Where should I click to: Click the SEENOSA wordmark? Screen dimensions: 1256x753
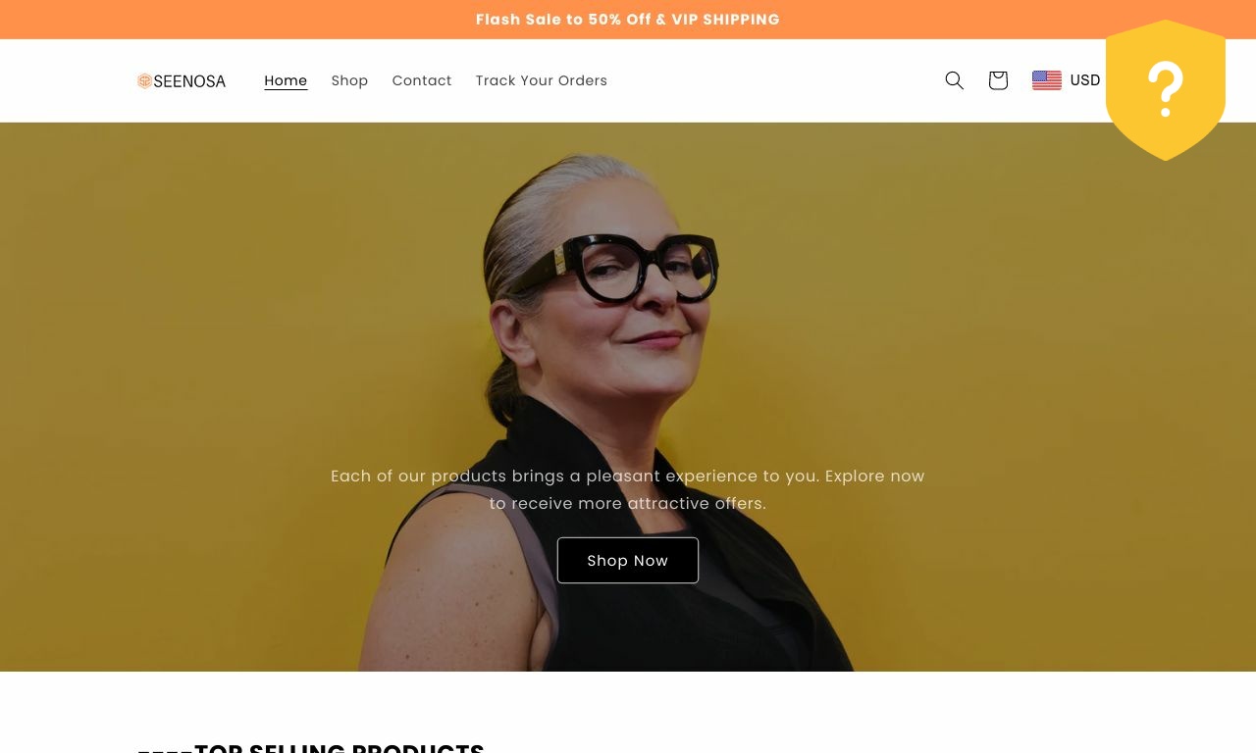[x=189, y=81]
